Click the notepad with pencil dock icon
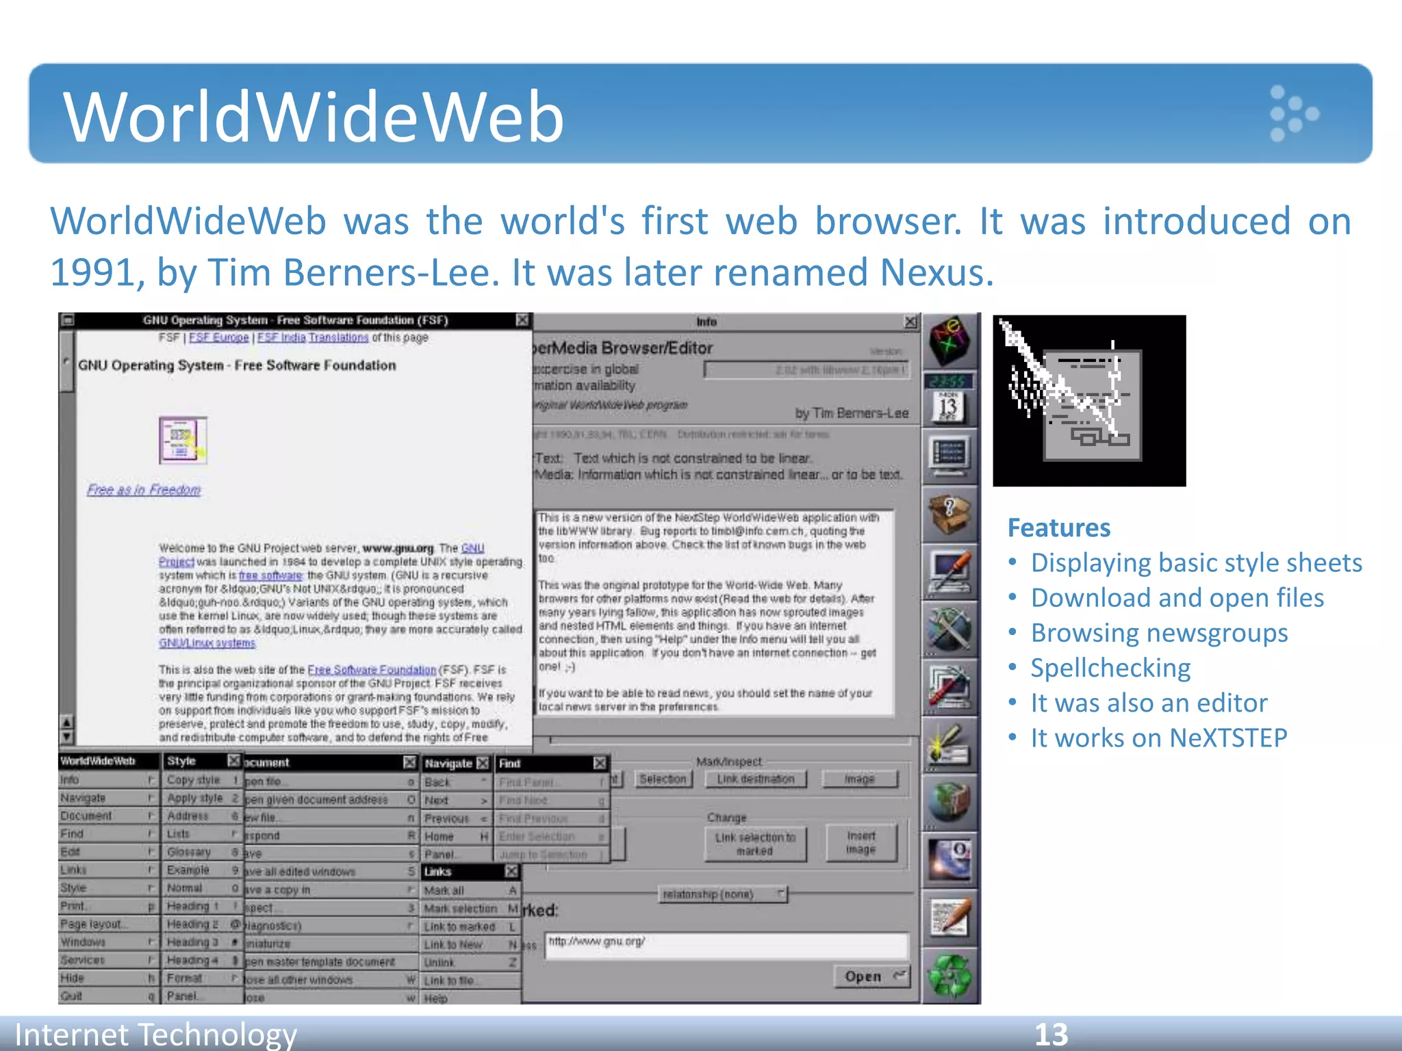The width and height of the screenshot is (1402, 1051). (949, 918)
